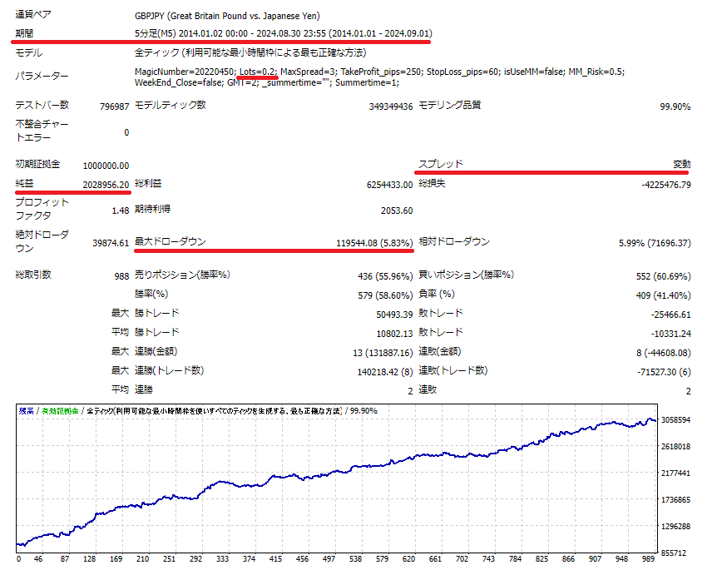Image resolution: width=707 pixels, height=570 pixels.
Task: Click the parameters line starting 'WeekEnd_Close=false'
Action: 266,82
